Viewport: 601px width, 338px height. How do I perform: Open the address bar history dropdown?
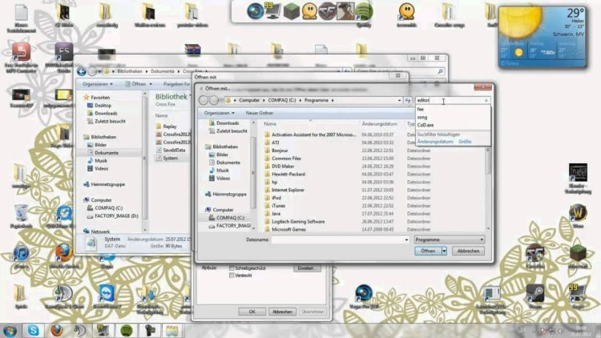click(399, 100)
